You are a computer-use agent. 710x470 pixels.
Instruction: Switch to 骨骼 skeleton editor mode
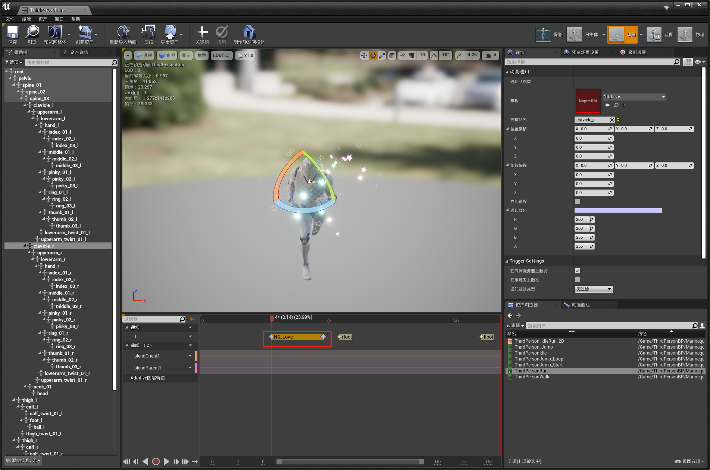(x=549, y=35)
